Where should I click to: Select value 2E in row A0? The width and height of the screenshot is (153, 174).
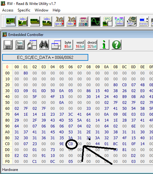[x=89, y=132]
